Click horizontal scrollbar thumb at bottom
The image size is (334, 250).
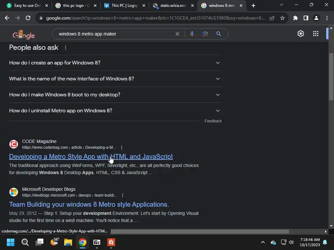200,231
